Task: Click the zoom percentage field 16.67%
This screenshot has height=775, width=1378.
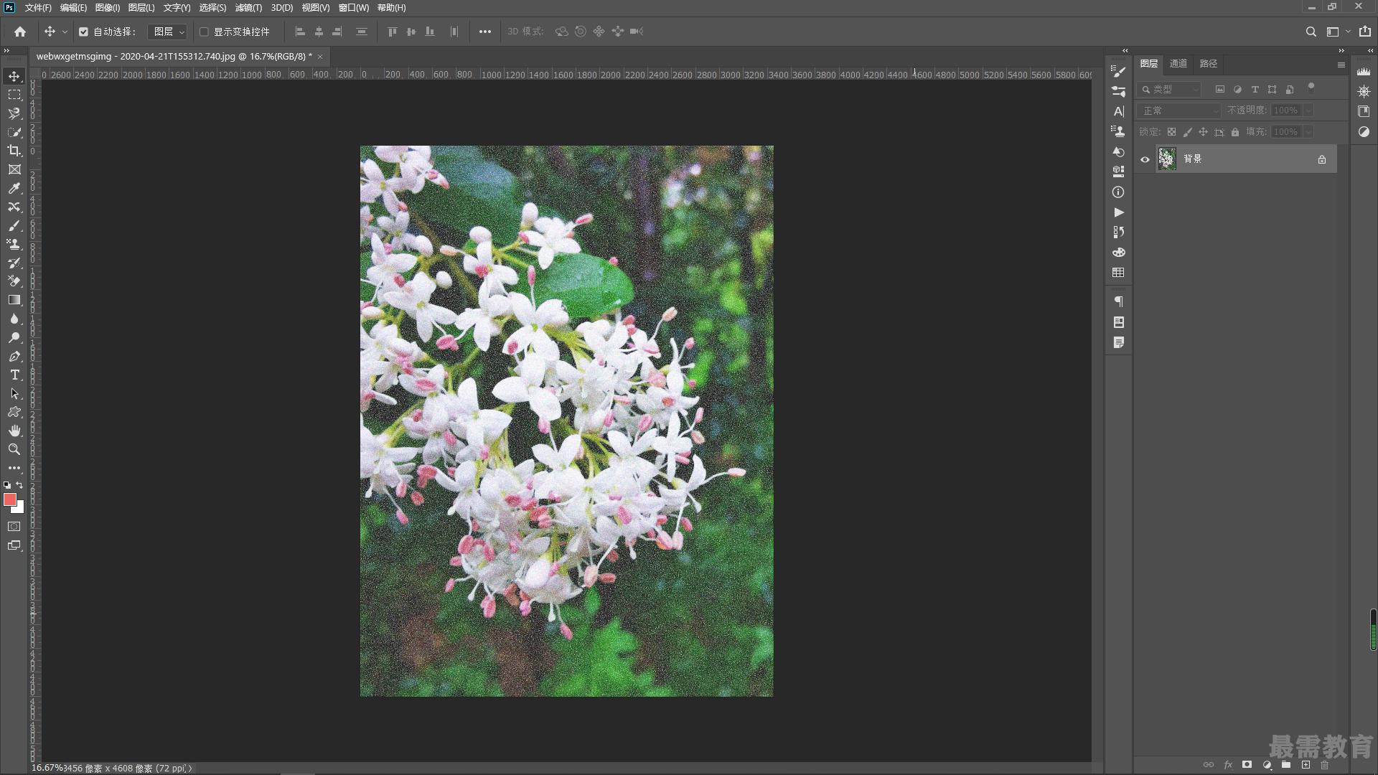Action: (x=47, y=768)
